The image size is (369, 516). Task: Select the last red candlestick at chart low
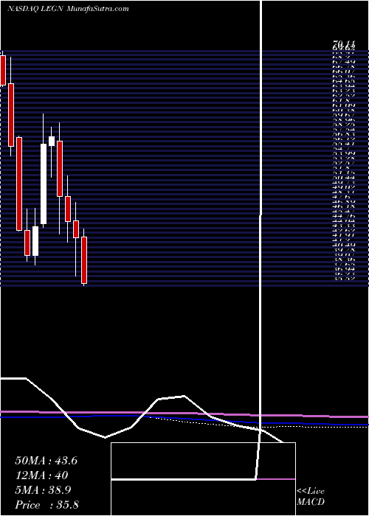coord(84,260)
